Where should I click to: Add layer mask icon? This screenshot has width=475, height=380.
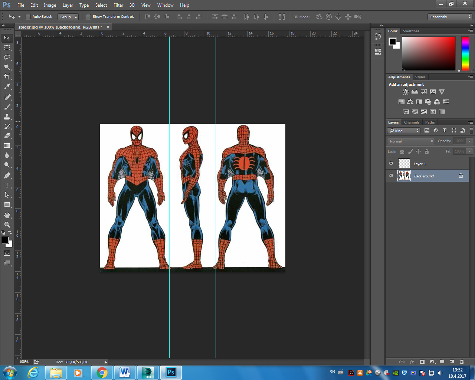(422, 361)
